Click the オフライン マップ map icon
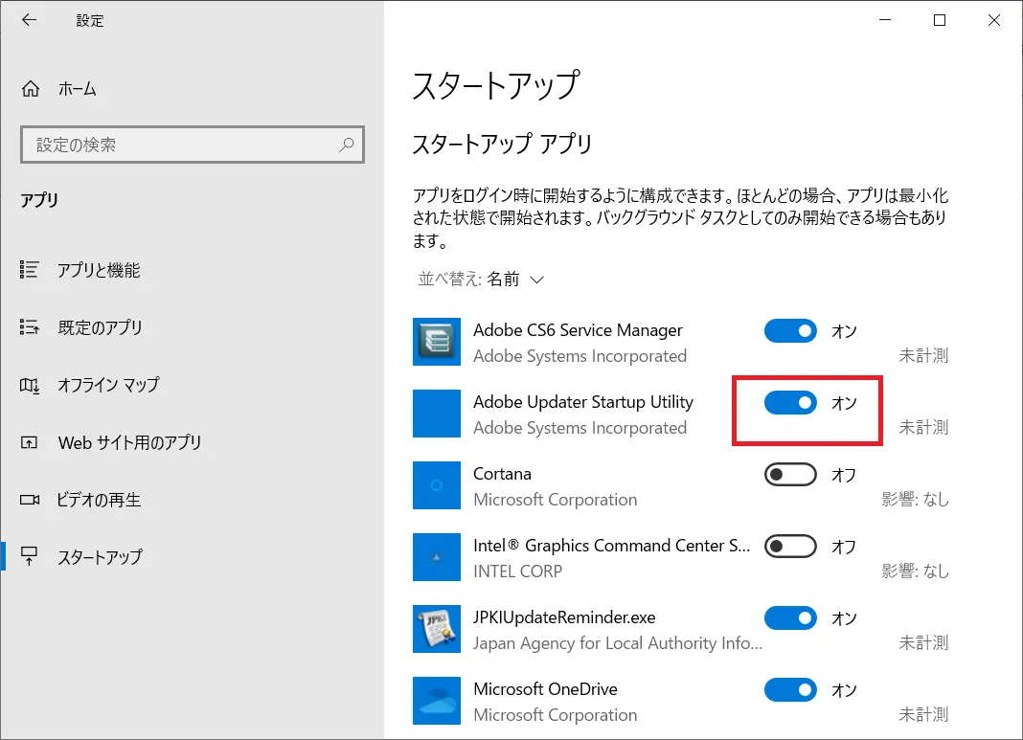1023x740 pixels. pyautogui.click(x=30, y=386)
